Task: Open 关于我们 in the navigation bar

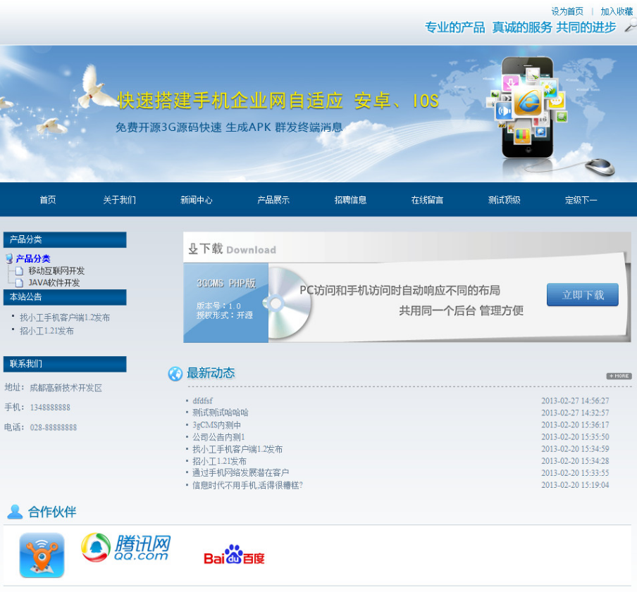Action: [x=120, y=200]
